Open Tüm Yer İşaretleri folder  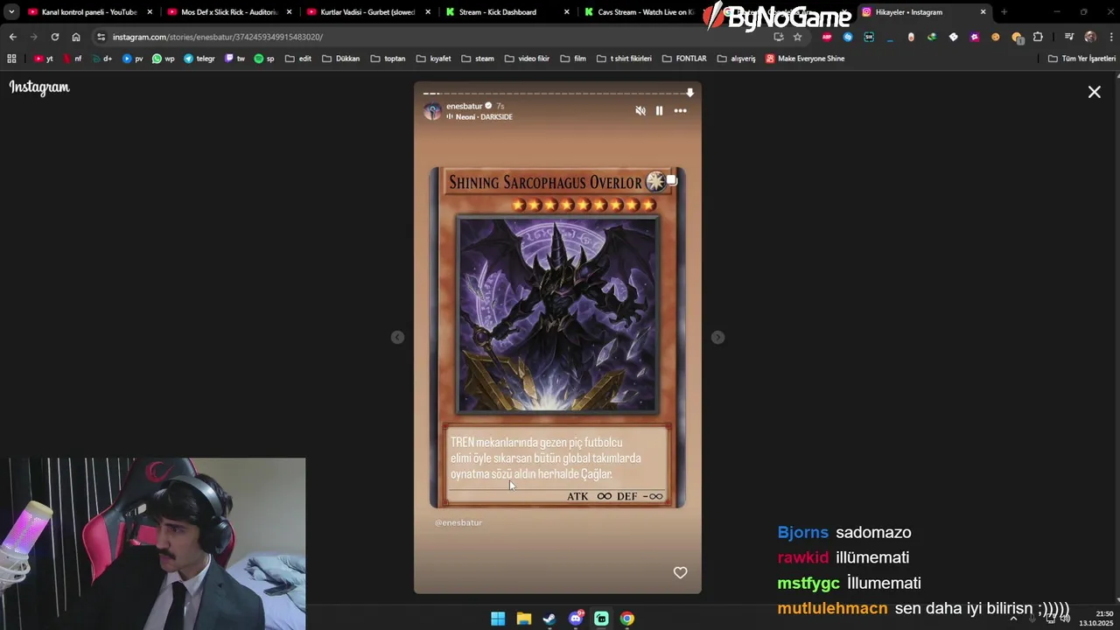pos(1081,59)
